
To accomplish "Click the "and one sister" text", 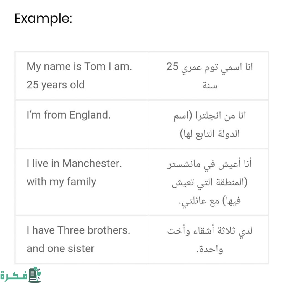I will [x=61, y=248].
